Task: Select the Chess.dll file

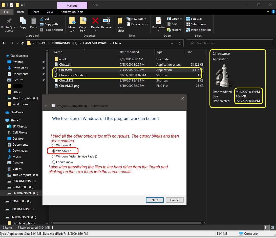Action: pyautogui.click(x=129, y=64)
